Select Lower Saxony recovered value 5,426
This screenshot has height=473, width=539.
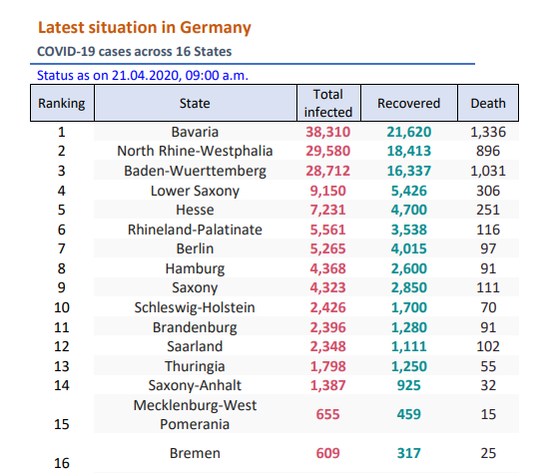pos(408,191)
